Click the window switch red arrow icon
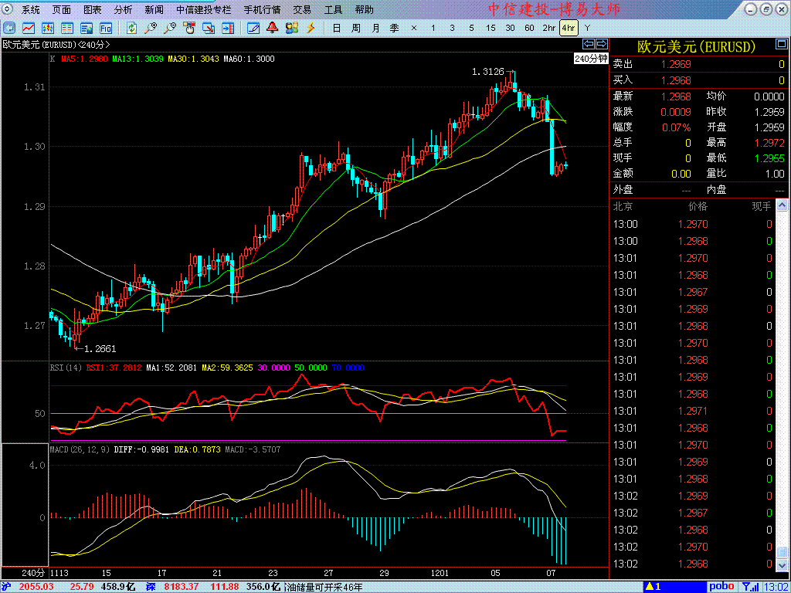 tap(209, 28)
